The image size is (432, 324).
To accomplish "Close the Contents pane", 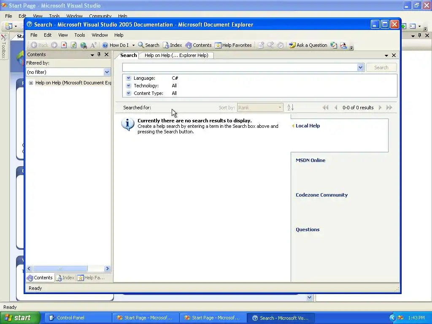I will pos(107,54).
